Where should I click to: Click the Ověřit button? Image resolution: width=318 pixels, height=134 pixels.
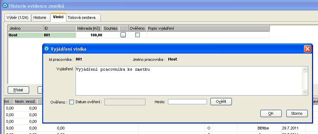[x=221, y=101]
